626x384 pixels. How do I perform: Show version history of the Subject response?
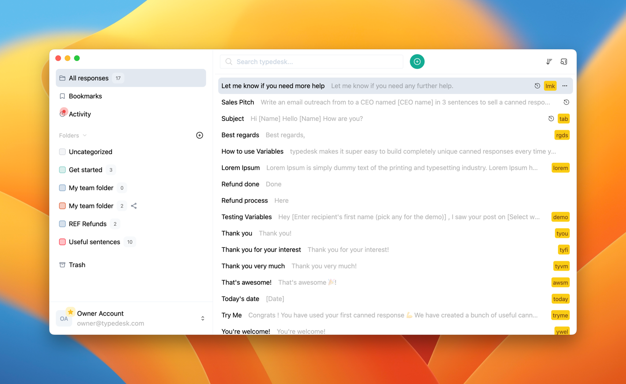pos(551,118)
